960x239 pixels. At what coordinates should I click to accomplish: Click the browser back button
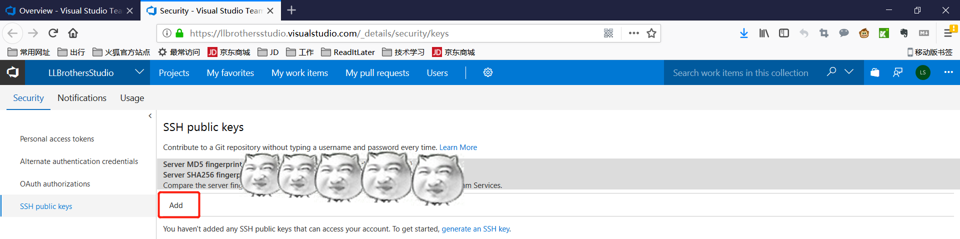pos(12,33)
